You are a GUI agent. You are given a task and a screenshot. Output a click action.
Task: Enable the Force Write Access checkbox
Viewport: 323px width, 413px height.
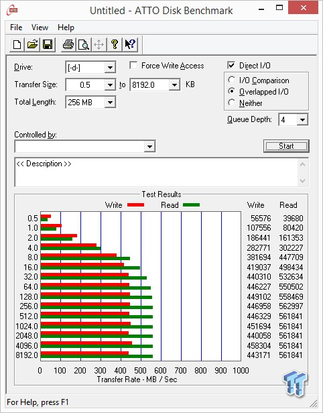point(133,65)
